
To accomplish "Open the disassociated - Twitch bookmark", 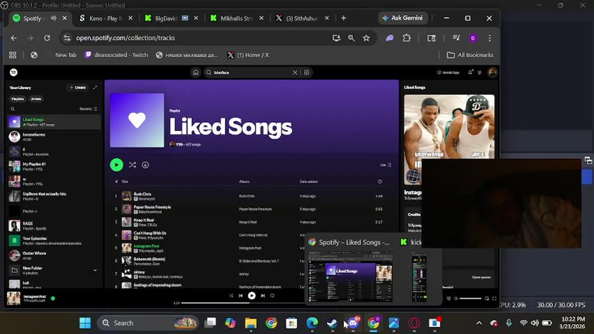I will [x=116, y=55].
